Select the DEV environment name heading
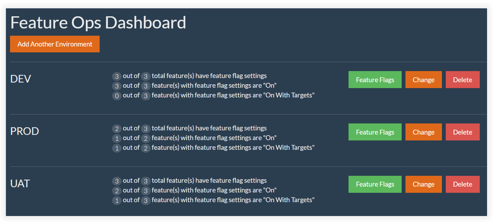The width and height of the screenshot is (494, 224). (21, 79)
